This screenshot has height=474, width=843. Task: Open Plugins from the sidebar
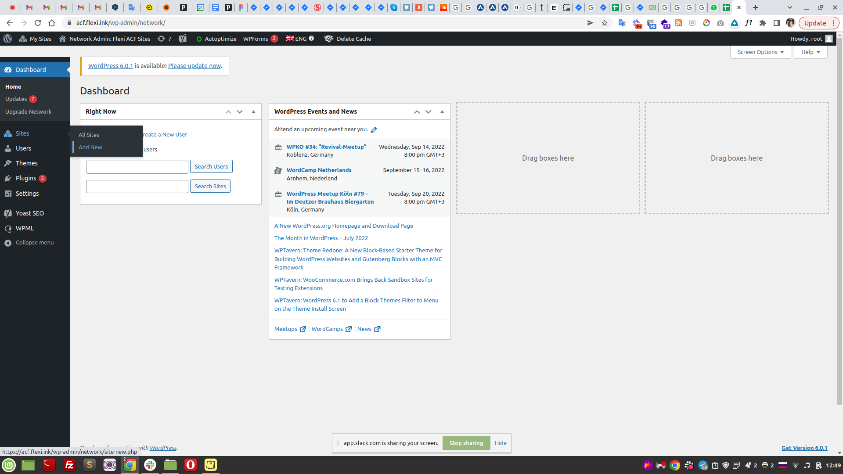(x=26, y=178)
